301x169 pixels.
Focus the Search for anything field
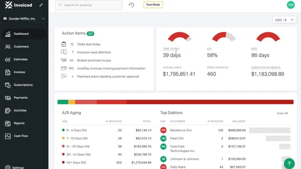click(89, 5)
